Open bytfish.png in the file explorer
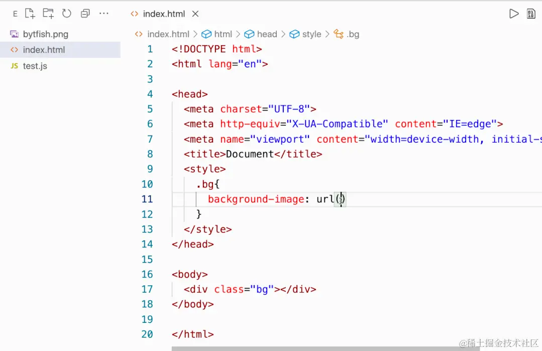 46,34
